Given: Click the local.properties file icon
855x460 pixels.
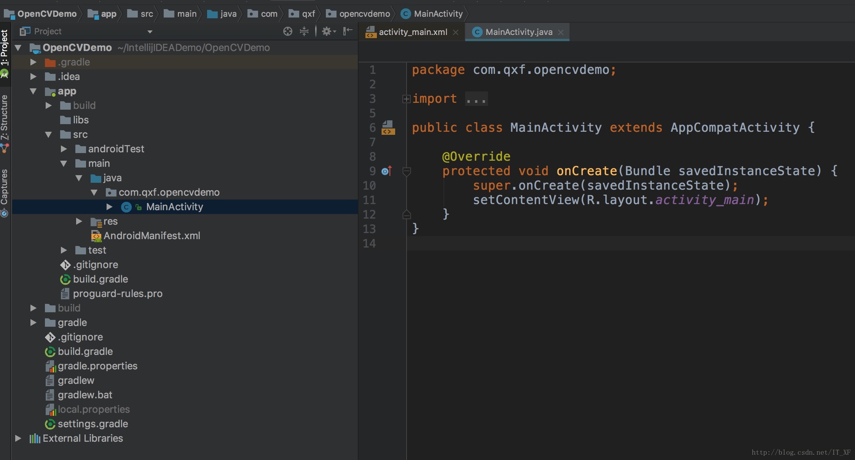Looking at the screenshot, I should (x=51, y=409).
